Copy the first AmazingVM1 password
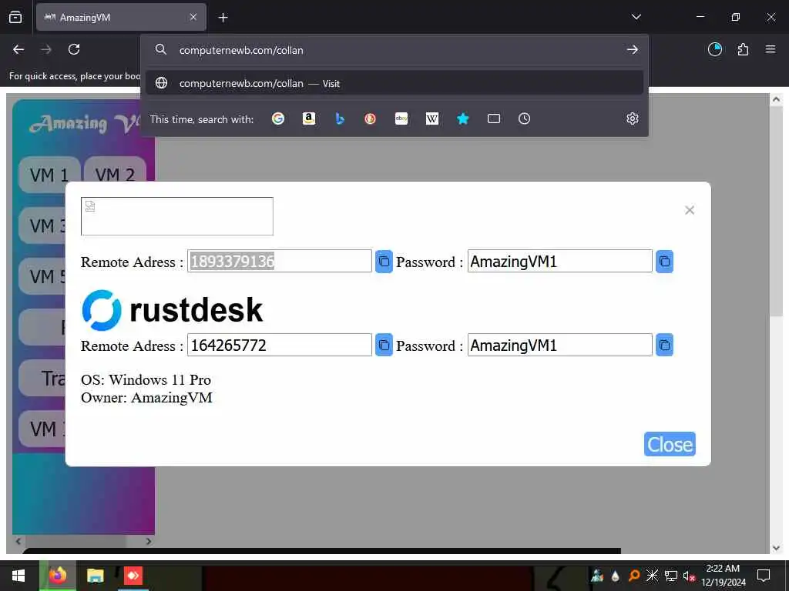 coord(664,262)
